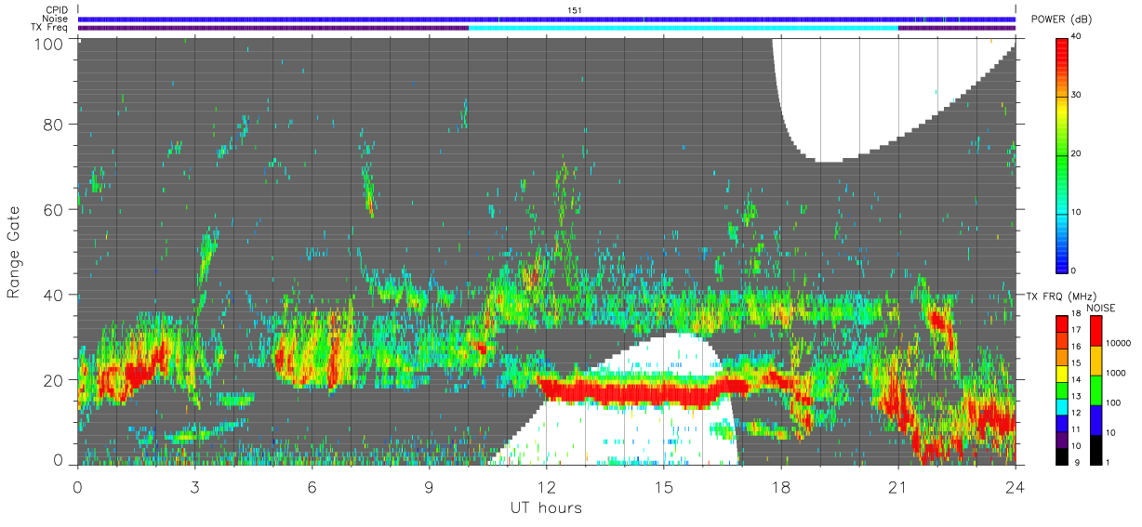Click the y-axis tick label '100'
Image resolution: width=1142 pixels, height=527 pixels.
(48, 43)
